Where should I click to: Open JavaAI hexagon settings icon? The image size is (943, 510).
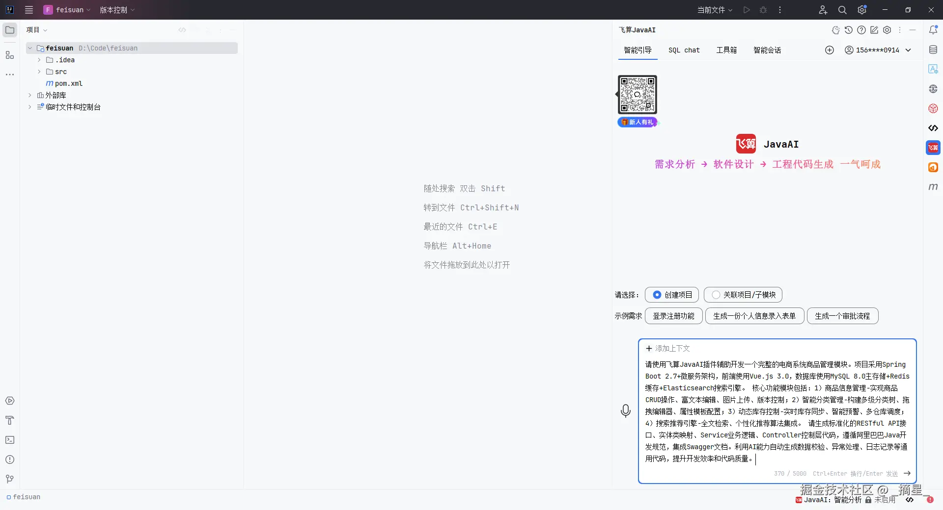[887, 30]
